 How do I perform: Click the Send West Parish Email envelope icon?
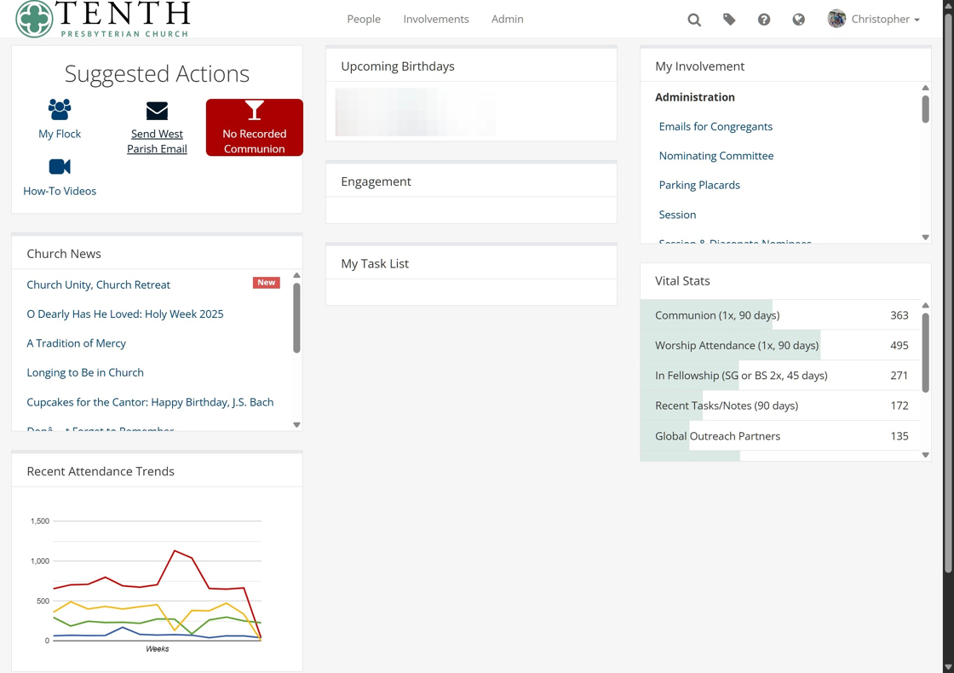[x=157, y=111]
